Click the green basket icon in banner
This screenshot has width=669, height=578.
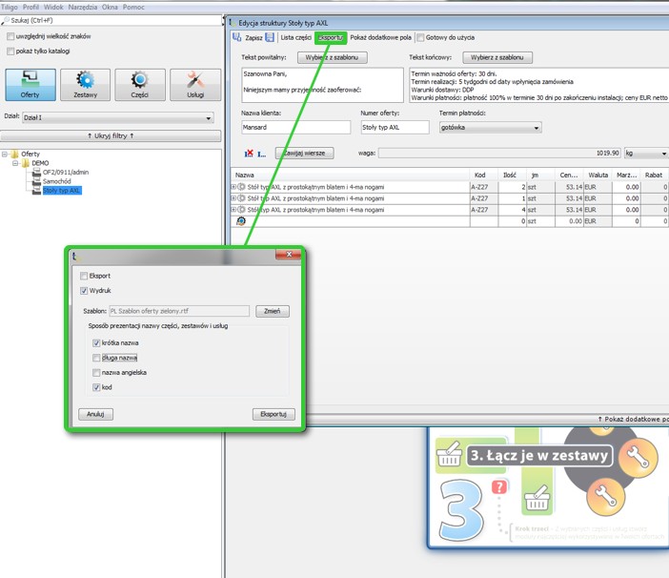[537, 499]
